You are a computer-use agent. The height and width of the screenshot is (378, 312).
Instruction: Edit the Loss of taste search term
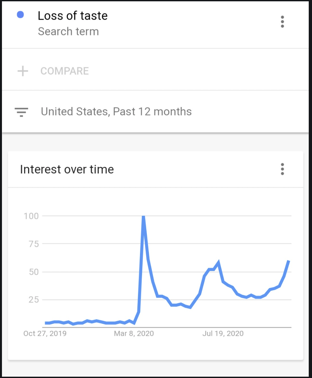pos(72,16)
